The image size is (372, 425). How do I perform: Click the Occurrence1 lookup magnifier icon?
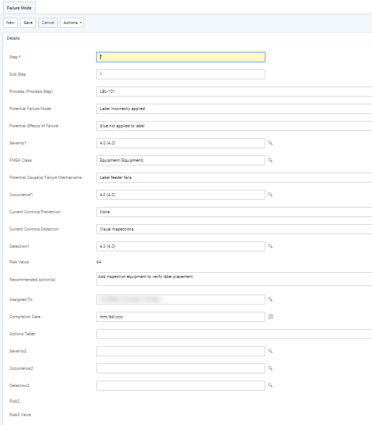click(270, 195)
